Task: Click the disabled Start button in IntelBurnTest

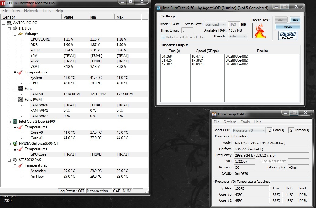Action: click(281, 19)
